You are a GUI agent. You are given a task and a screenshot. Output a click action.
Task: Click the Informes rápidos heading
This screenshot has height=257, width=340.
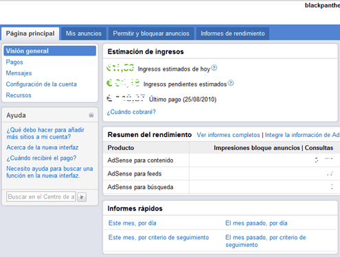pos(135,208)
